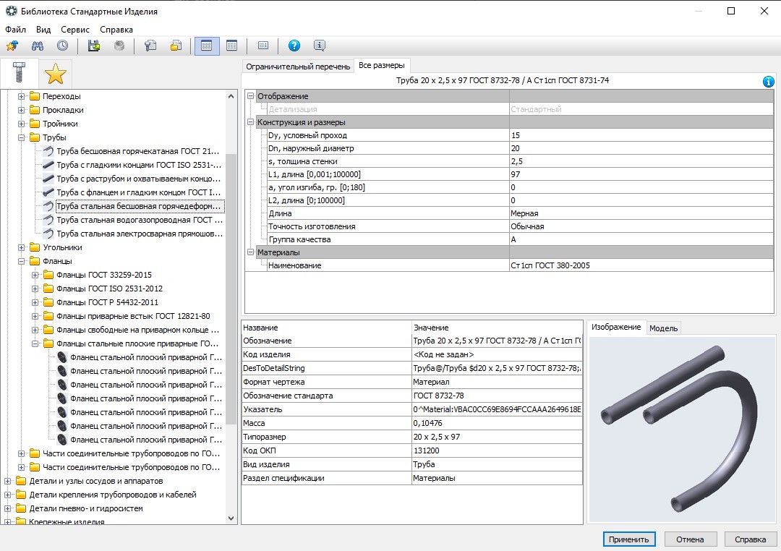Open the favorites star tab
Image resolution: width=781 pixels, height=551 pixels.
tap(55, 74)
